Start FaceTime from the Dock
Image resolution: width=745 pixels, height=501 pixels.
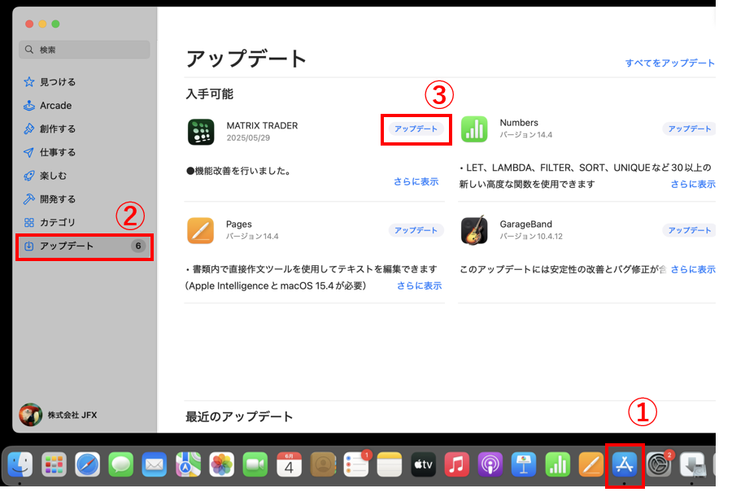click(255, 464)
